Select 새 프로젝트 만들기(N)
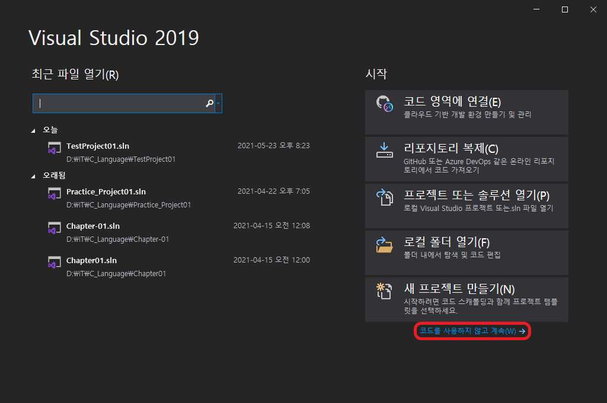 click(x=467, y=300)
